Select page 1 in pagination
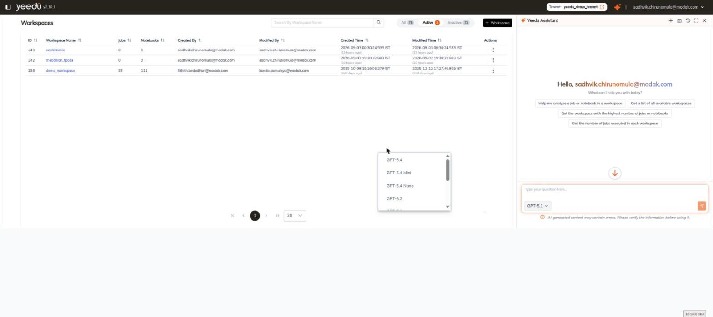 [255, 216]
